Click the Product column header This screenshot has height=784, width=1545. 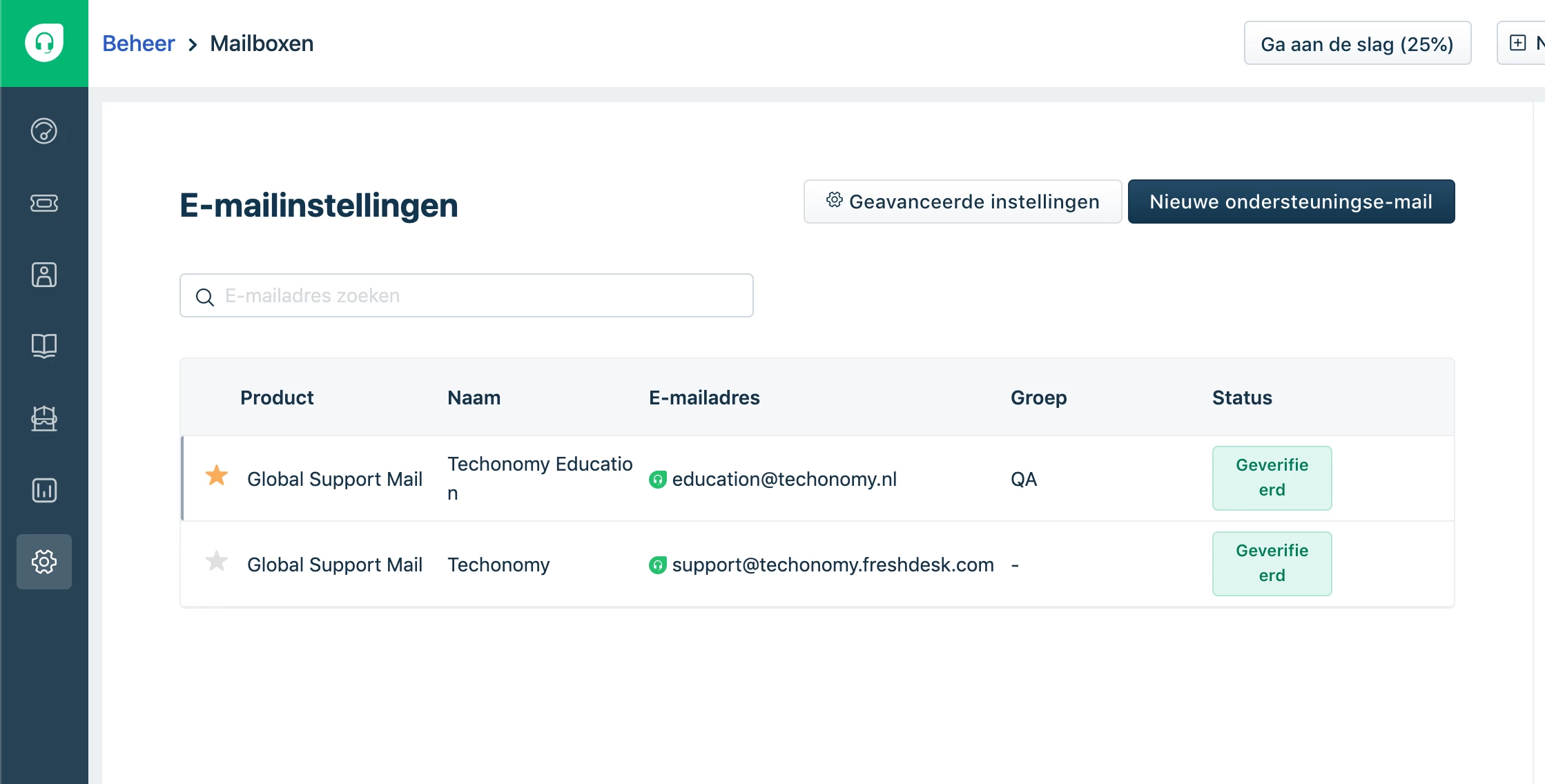tap(277, 398)
